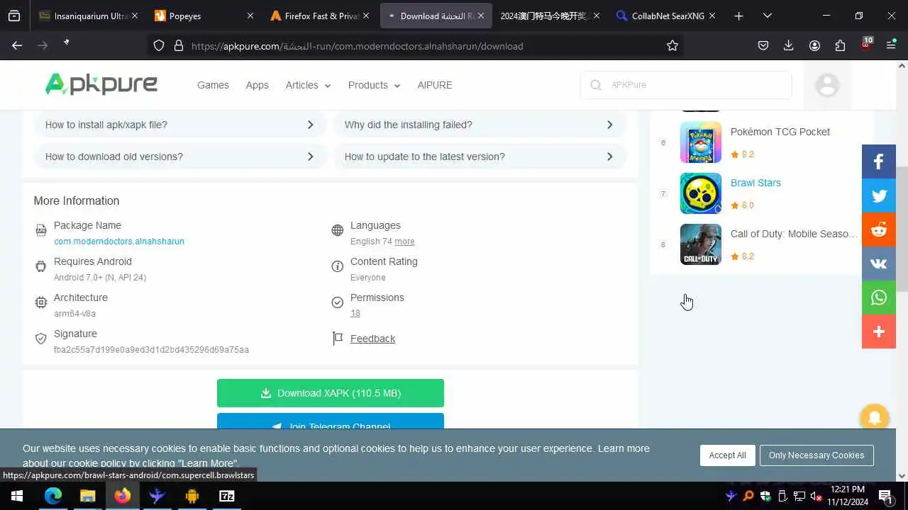The image size is (908, 510).
Task: Open 7-Zip from the taskbar
Action: (226, 496)
